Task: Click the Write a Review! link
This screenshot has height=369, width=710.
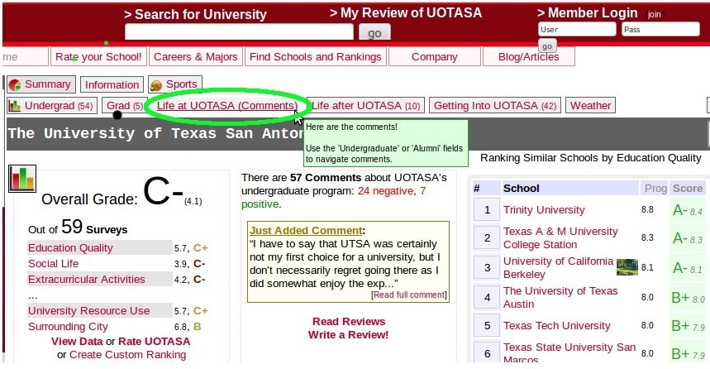Action: (x=348, y=334)
